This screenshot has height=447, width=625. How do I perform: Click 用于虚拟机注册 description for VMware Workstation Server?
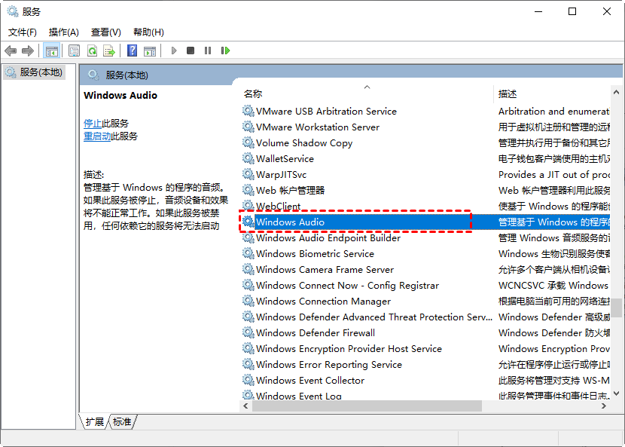pos(554,127)
